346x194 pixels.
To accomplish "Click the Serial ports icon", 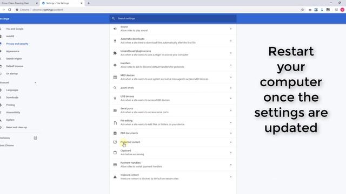I will pos(115,110).
